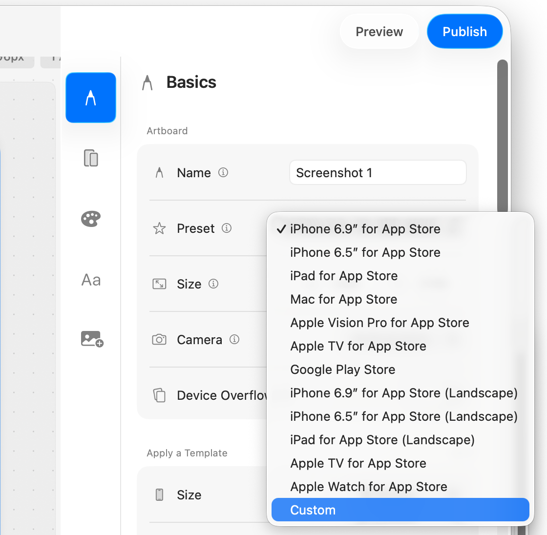
Task: Select iPhone 6.9″ for App Store (Landscape)
Action: 400,392
